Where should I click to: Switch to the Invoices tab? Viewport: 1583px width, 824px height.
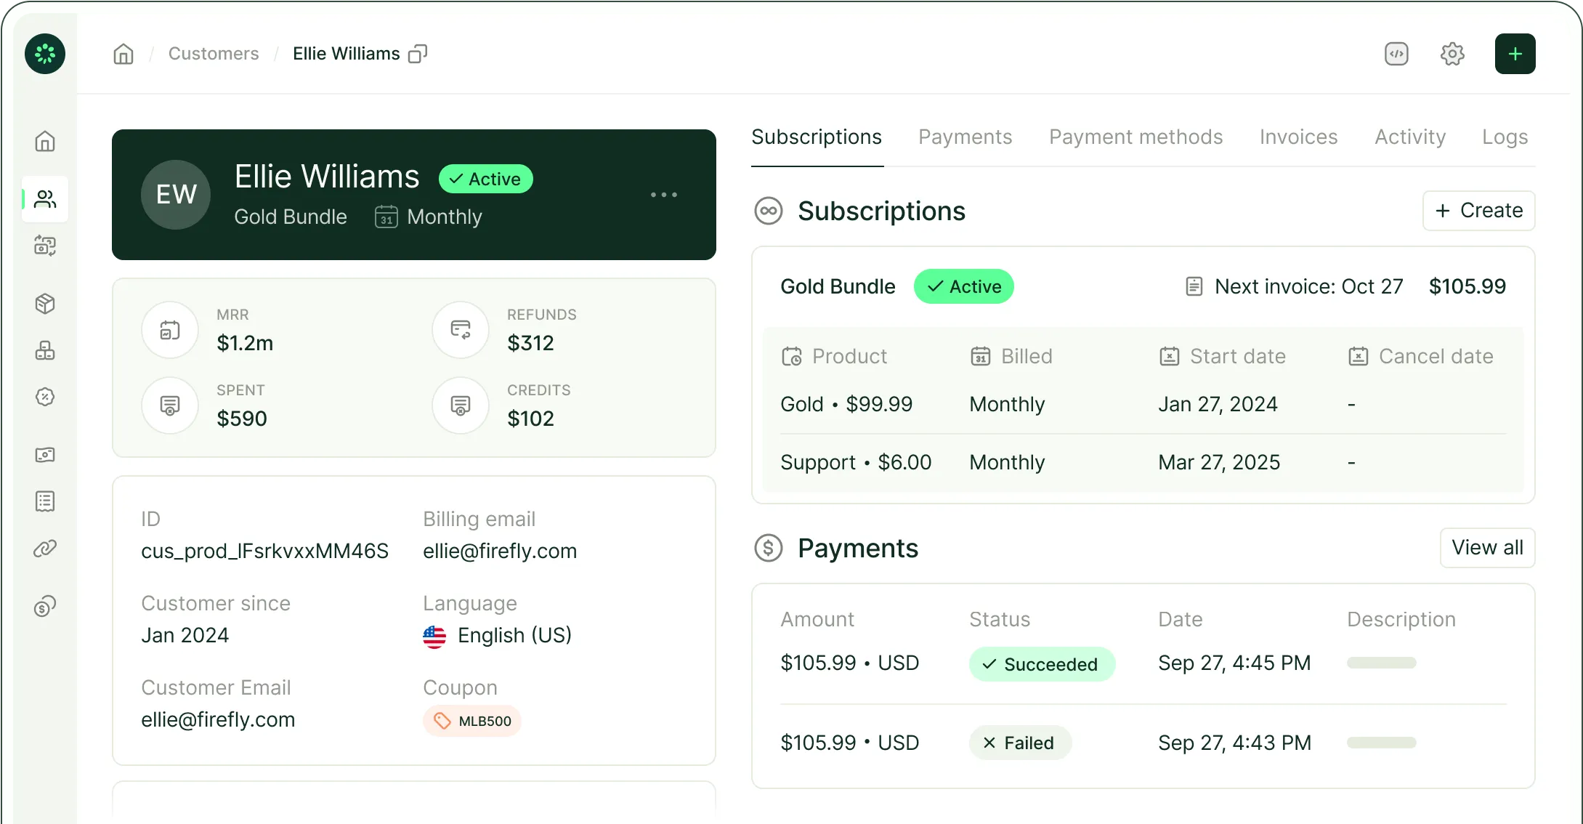1298,137
